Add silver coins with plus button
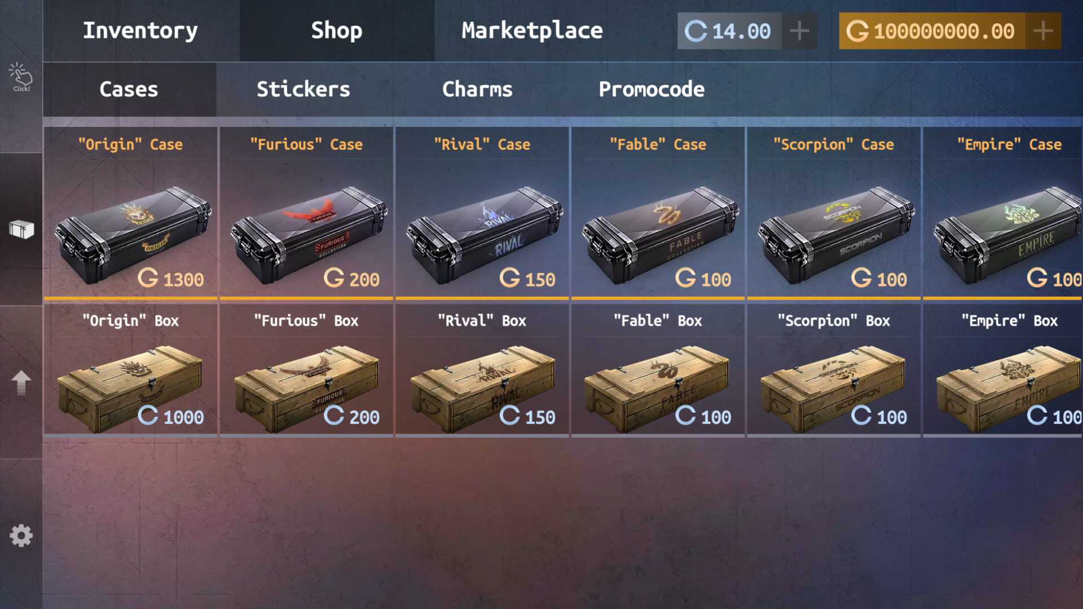This screenshot has width=1083, height=609. [799, 31]
